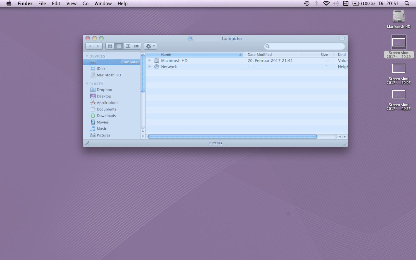Screen dimensions: 416x260
Task: Collapse the PLACES sidebar section
Action: (x=87, y=84)
